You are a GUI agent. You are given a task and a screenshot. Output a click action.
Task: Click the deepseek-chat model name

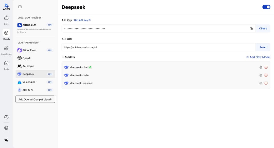click(79, 67)
